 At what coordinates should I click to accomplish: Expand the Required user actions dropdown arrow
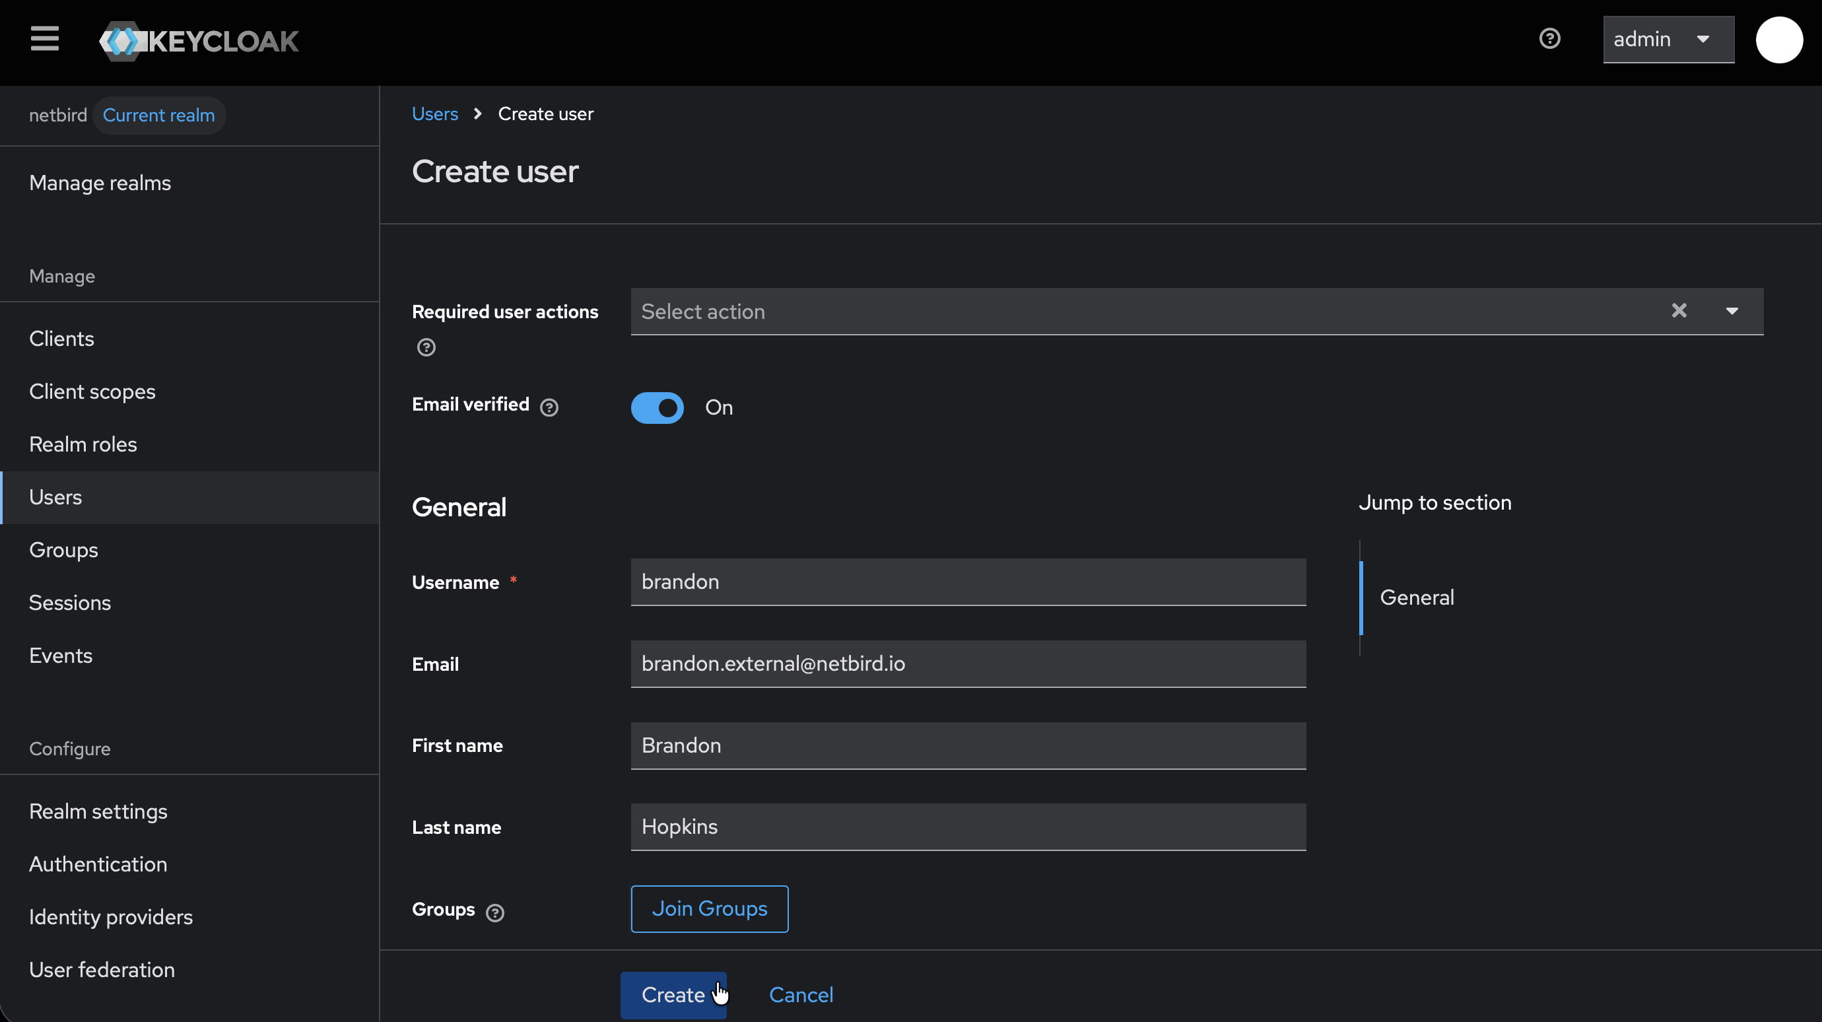(1733, 310)
